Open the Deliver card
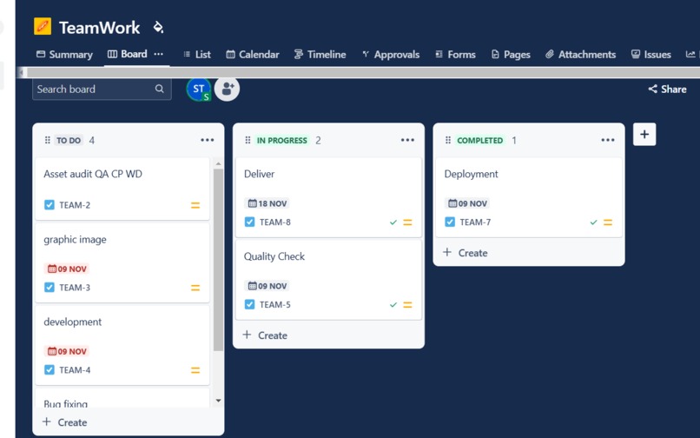This screenshot has height=438, width=700. click(328, 197)
